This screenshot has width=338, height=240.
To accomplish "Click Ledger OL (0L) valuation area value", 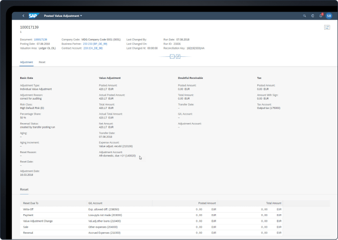I will point(47,48).
